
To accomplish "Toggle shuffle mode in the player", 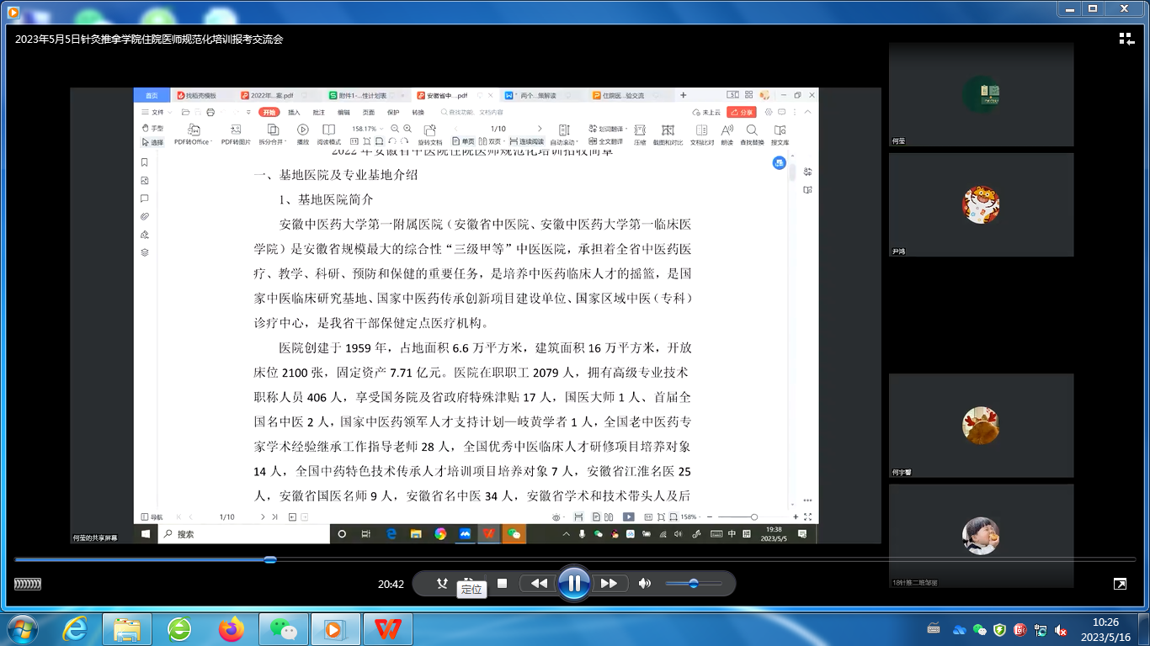I will [442, 584].
